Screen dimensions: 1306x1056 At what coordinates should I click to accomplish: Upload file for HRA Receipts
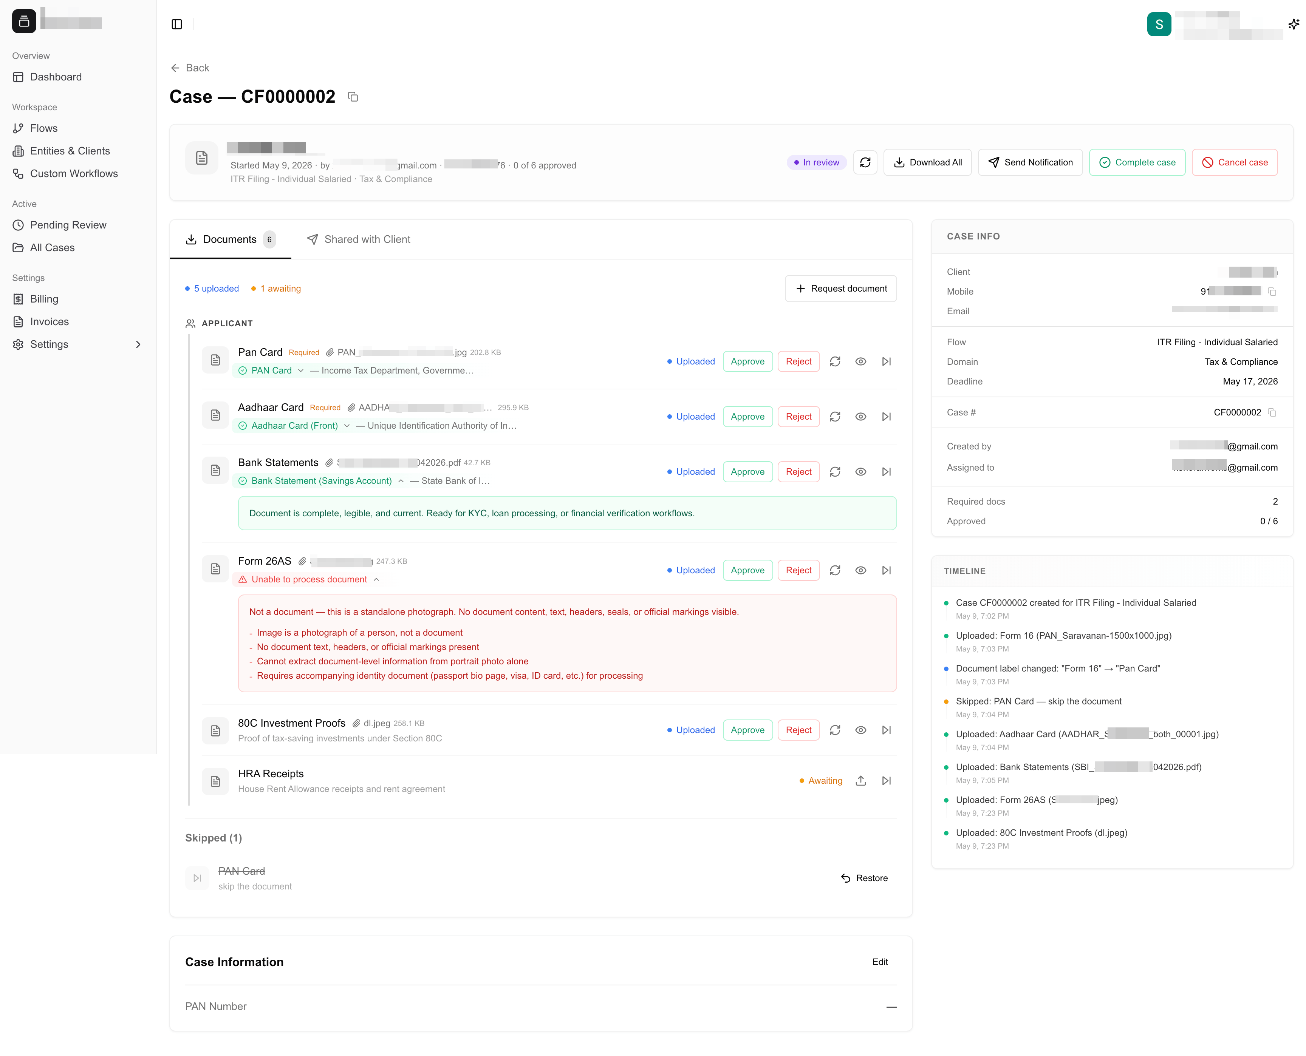tap(860, 780)
